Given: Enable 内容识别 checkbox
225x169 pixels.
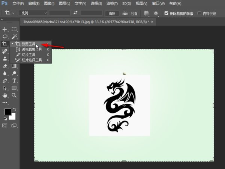Looking at the screenshot, I should coord(199,13).
